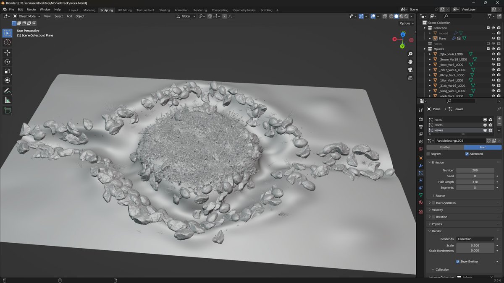Viewport: 504px width, 283px height.
Task: Open the Object Data properties tab
Action: tap(421, 195)
